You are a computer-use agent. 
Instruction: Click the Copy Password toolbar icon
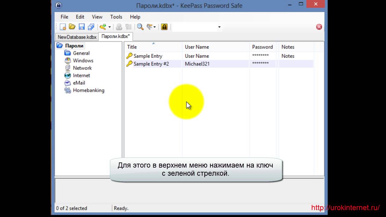128,27
